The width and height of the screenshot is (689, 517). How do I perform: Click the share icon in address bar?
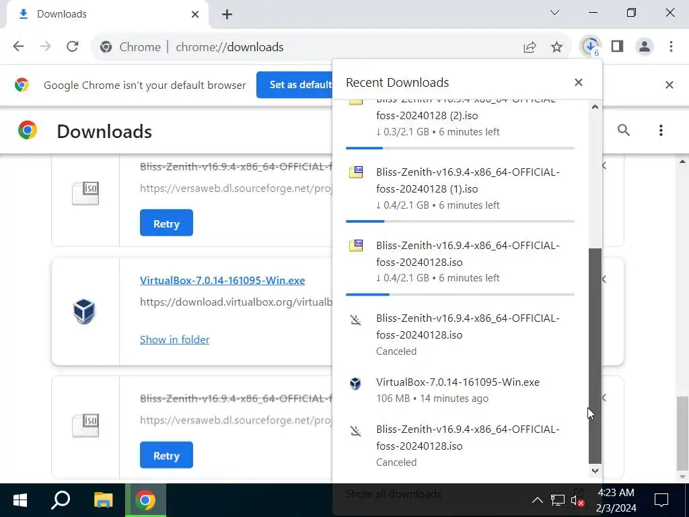pos(530,46)
